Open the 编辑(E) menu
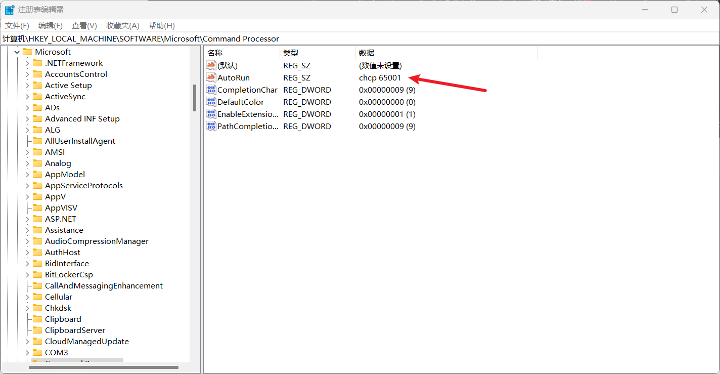720x374 pixels. [x=51, y=26]
